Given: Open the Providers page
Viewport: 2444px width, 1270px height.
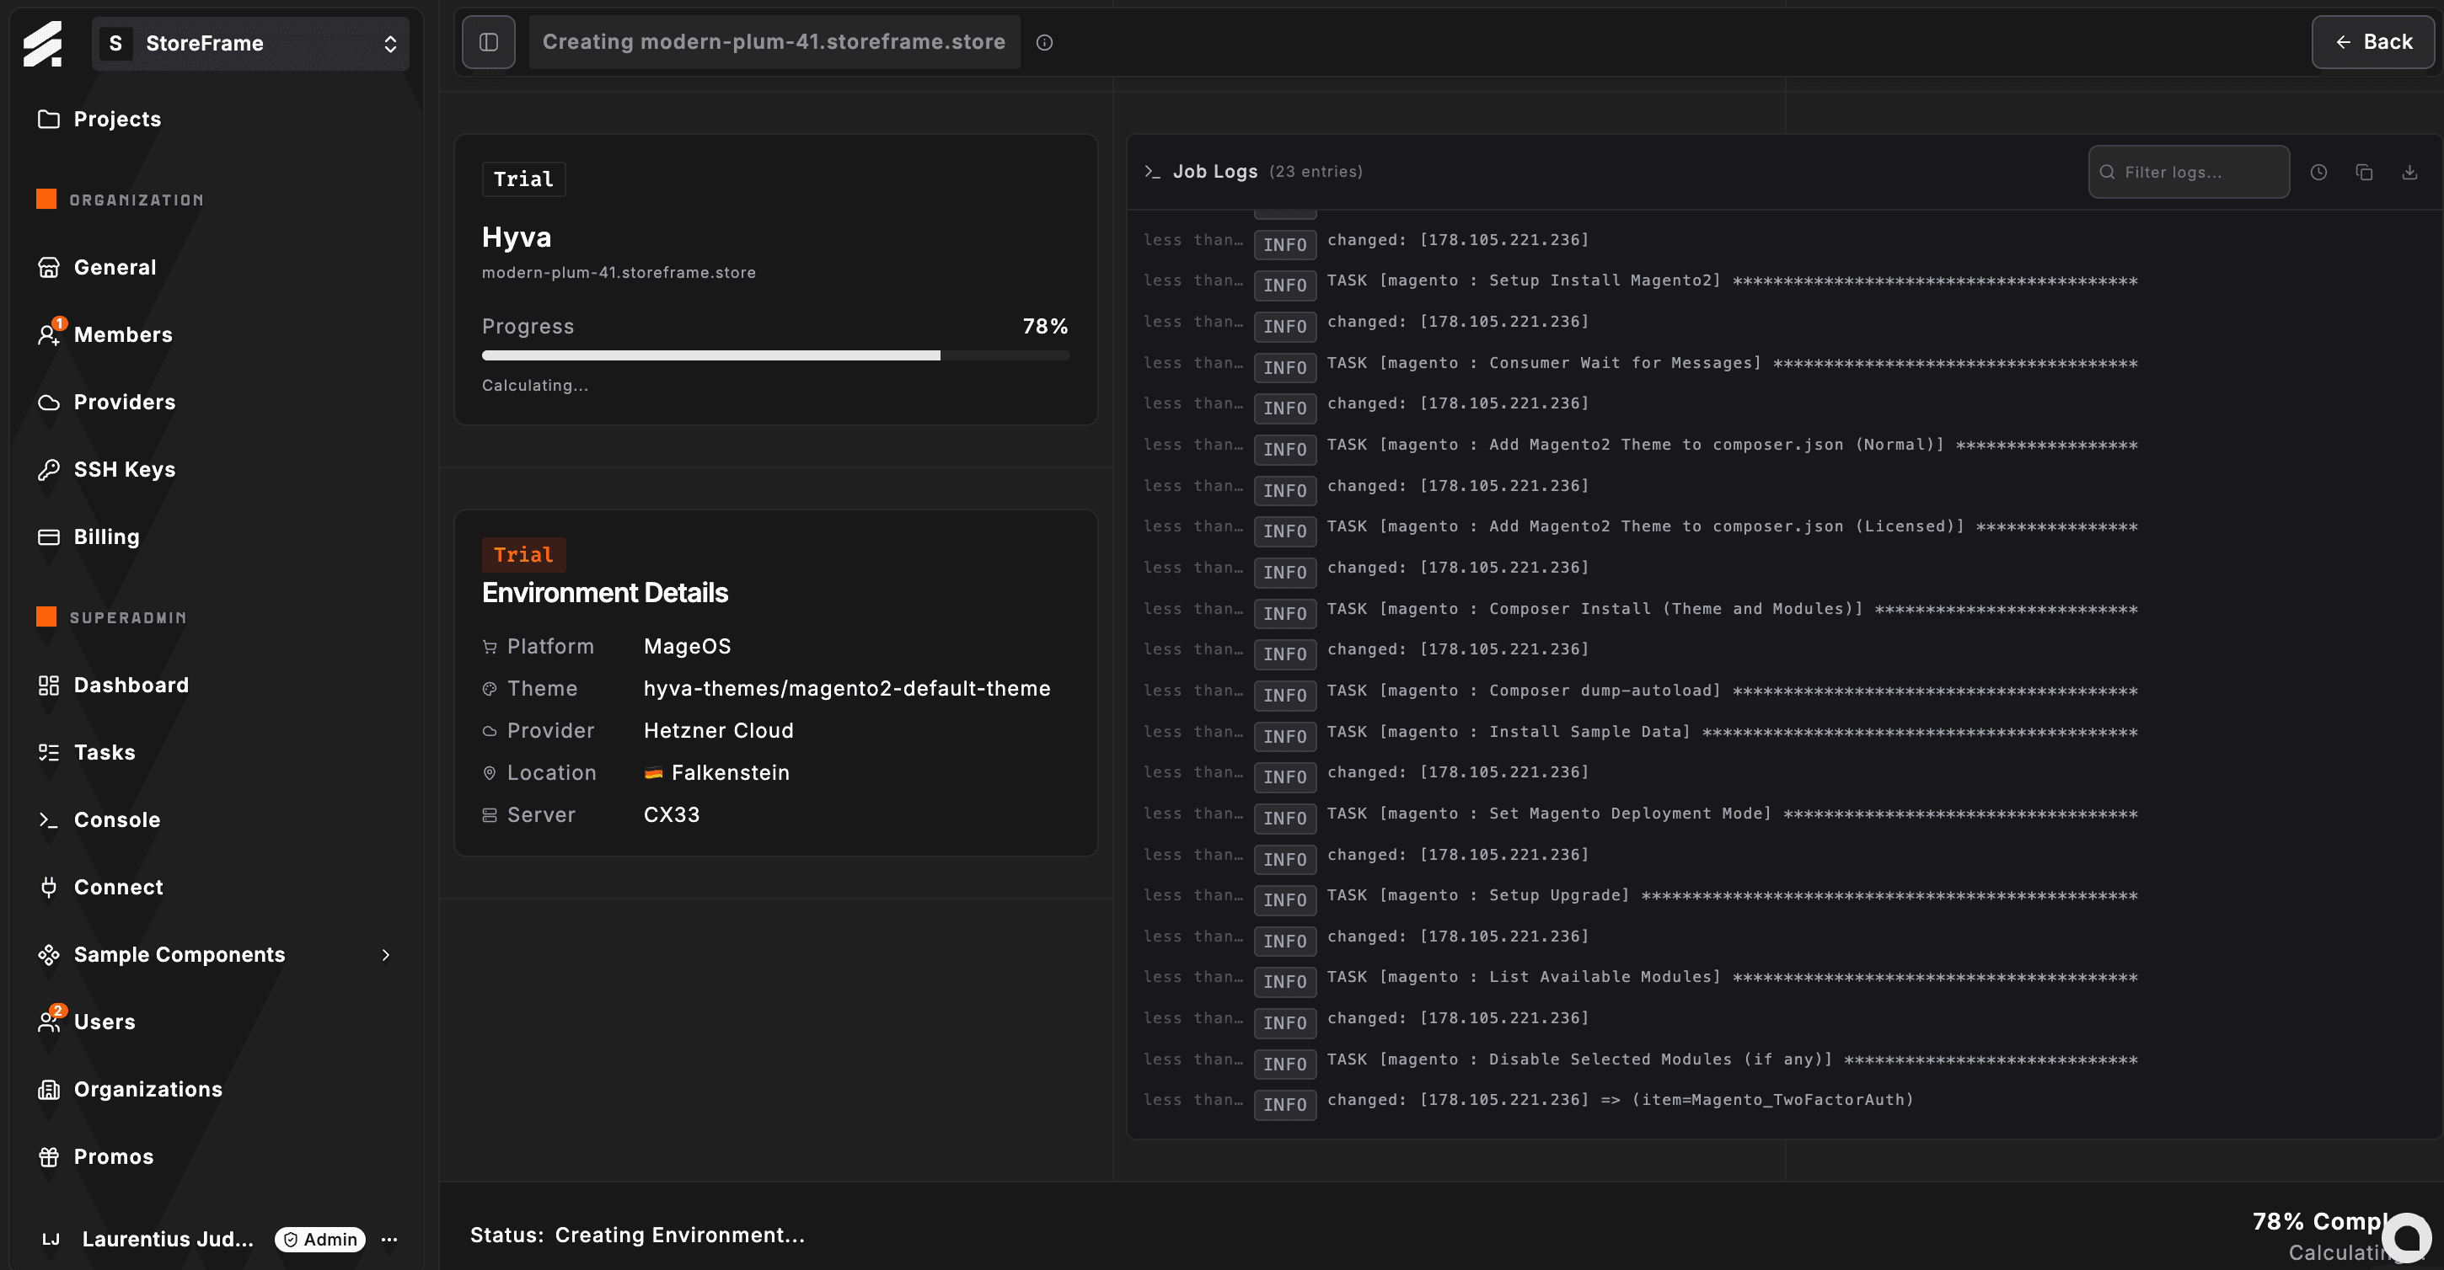Looking at the screenshot, I should [124, 402].
